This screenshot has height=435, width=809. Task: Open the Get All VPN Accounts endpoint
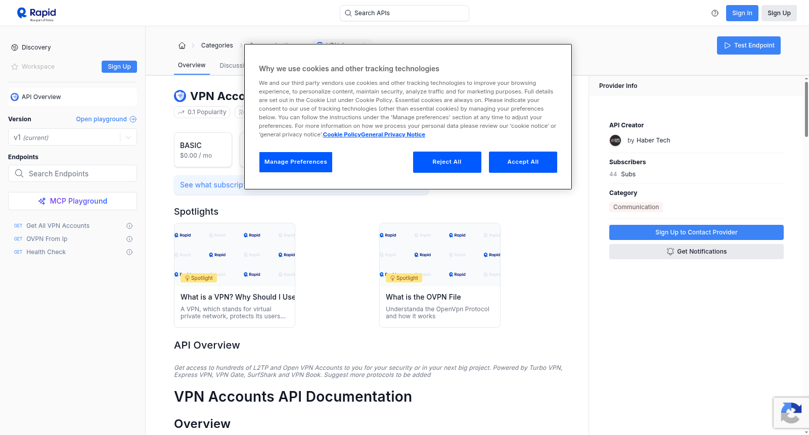[58, 226]
